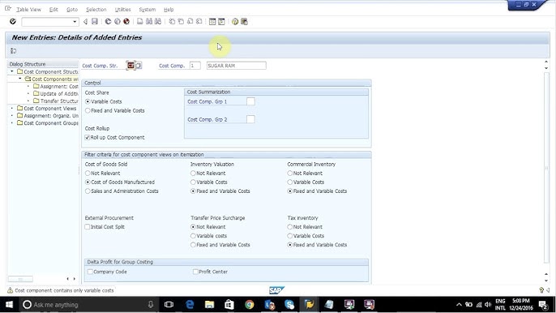Open Google Chrome from the taskbar
The image size is (556, 313).
[x=250, y=304]
